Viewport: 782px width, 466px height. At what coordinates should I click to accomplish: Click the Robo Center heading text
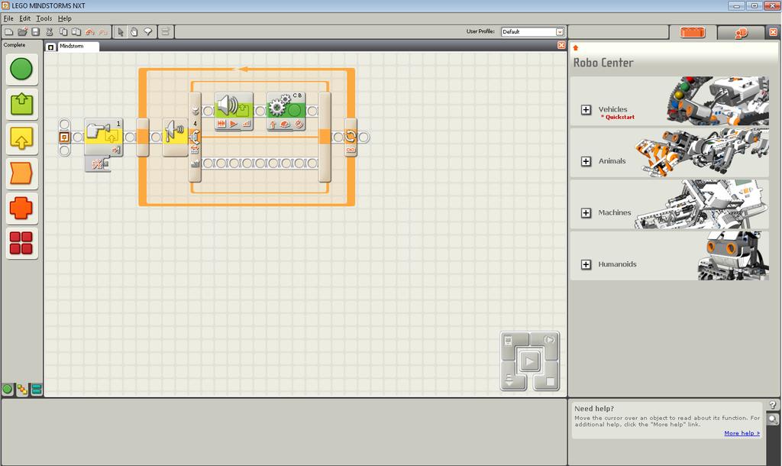[x=603, y=63]
